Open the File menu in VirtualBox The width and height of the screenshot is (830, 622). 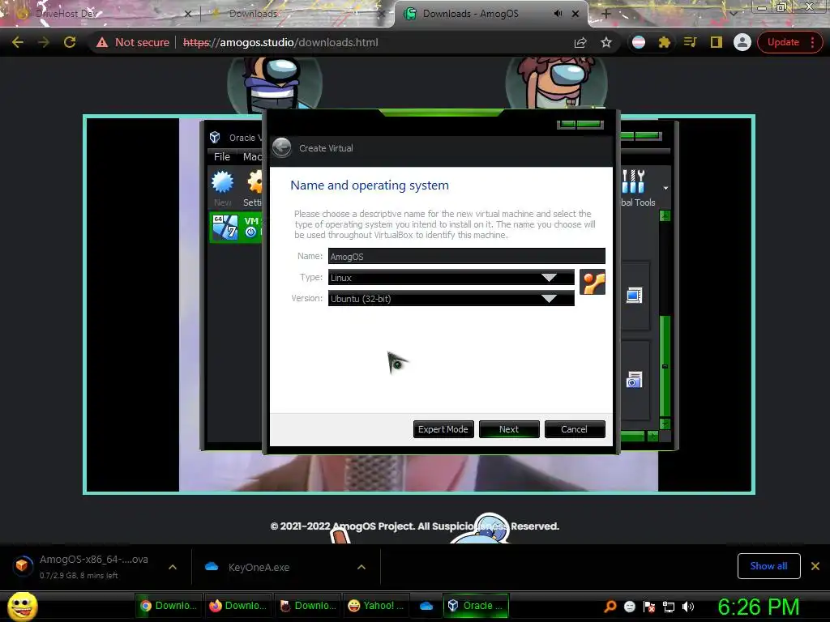coord(222,156)
